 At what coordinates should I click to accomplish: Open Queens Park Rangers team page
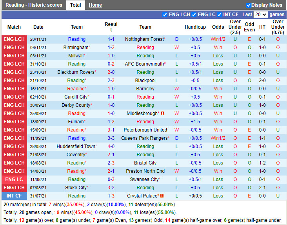(x=144, y=138)
